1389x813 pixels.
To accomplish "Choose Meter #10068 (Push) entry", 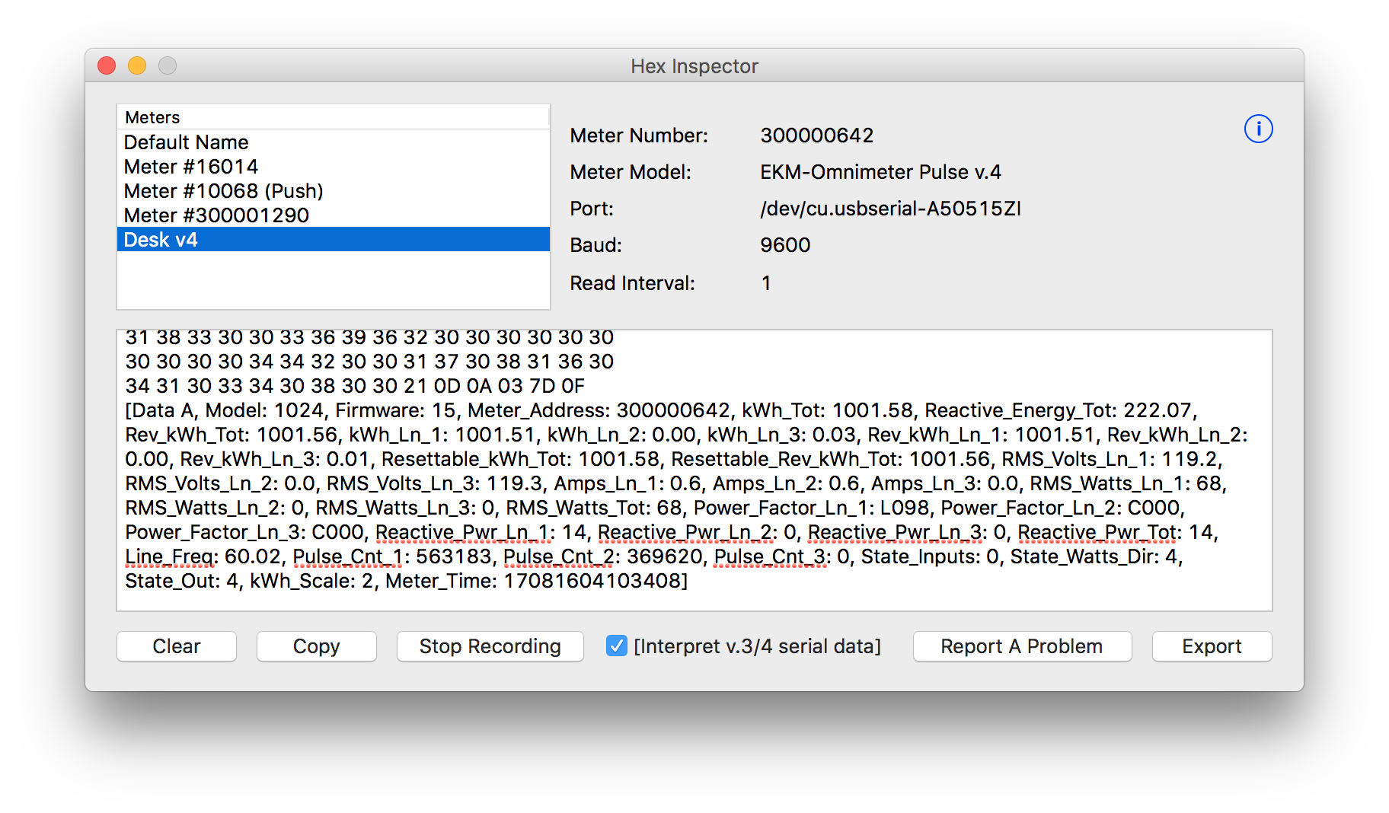I will pos(333,191).
